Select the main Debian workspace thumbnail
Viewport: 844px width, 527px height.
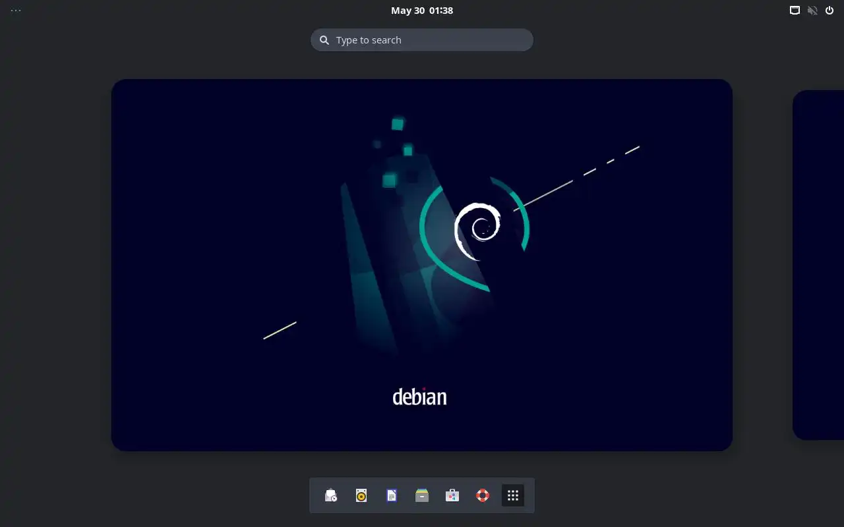[422, 265]
